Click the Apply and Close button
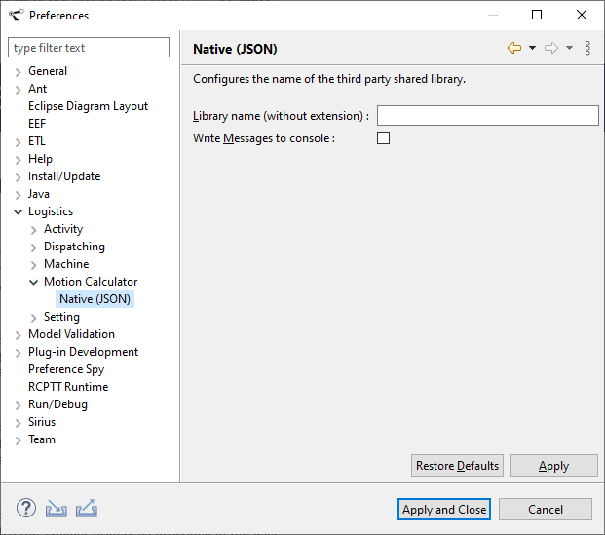The height and width of the screenshot is (535, 605). point(444,509)
